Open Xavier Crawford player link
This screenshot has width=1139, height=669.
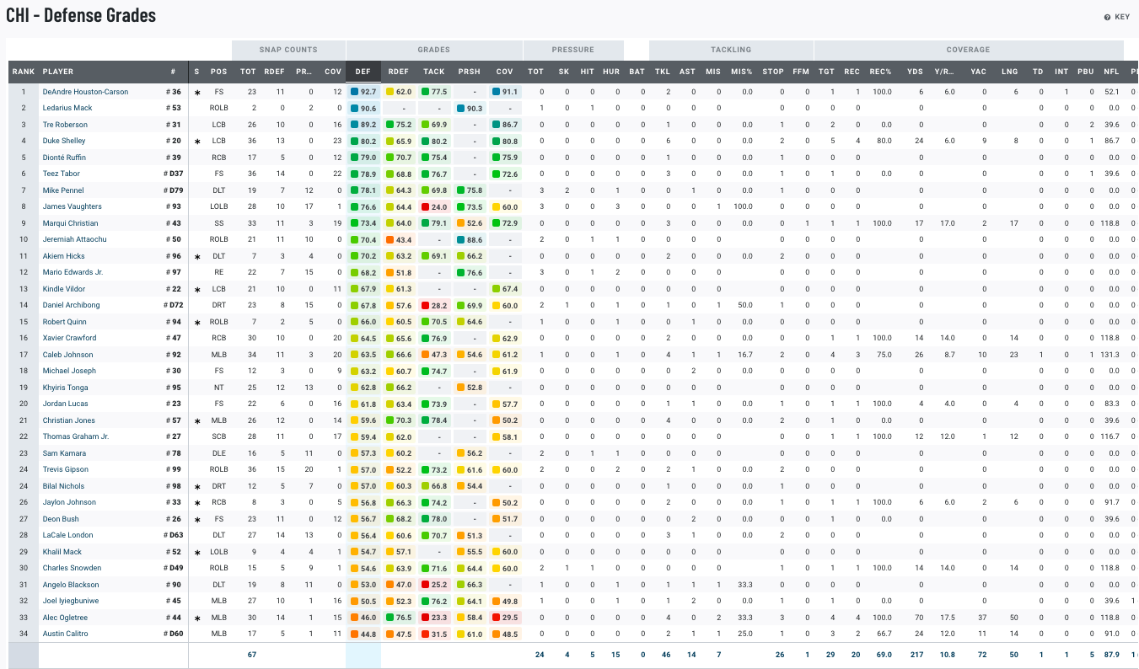[x=70, y=338]
